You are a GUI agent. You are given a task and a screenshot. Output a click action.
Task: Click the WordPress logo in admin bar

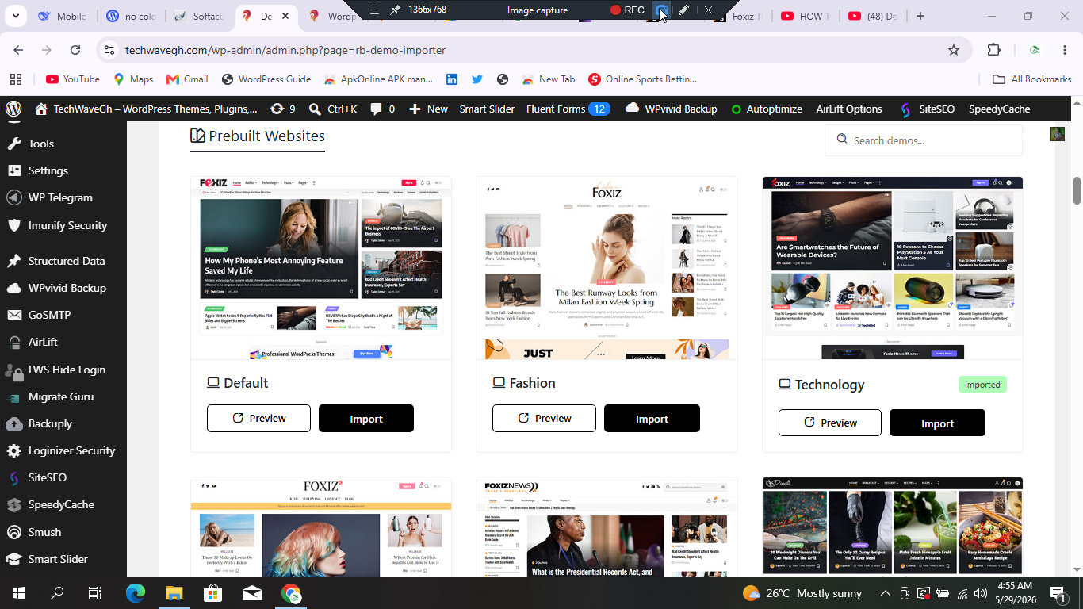click(13, 109)
